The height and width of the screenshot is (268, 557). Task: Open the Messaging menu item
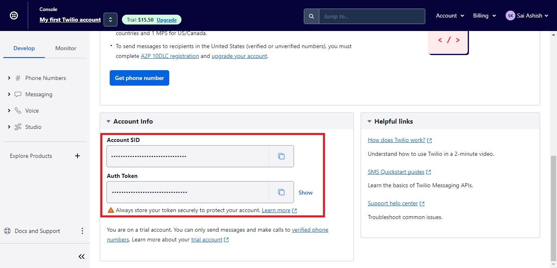coord(39,94)
